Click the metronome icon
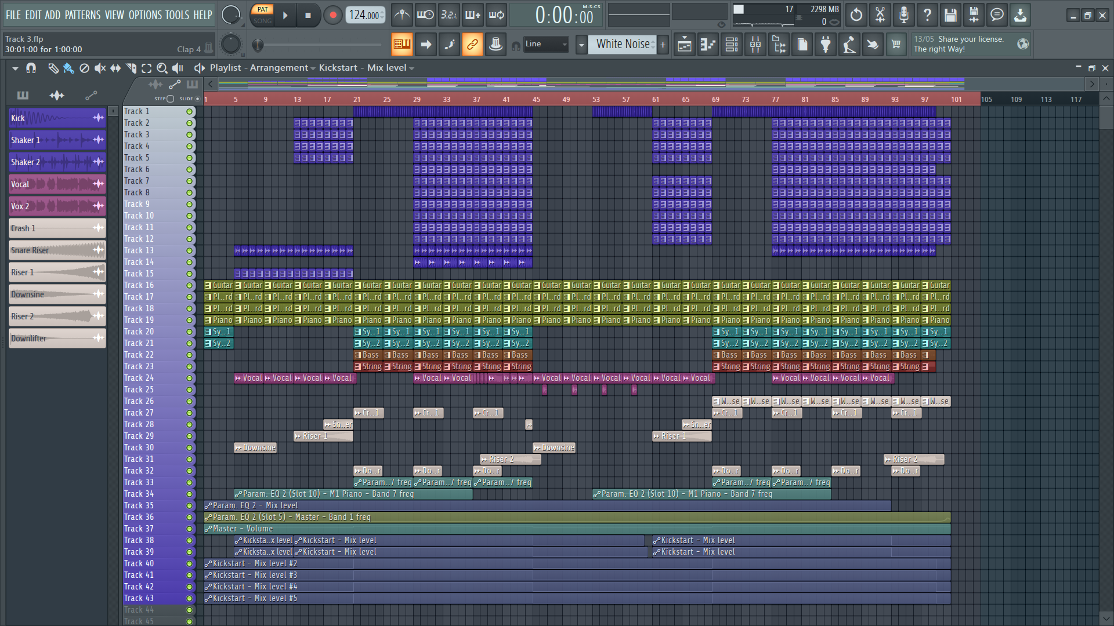Viewport: 1114px width, 626px height. tap(402, 15)
